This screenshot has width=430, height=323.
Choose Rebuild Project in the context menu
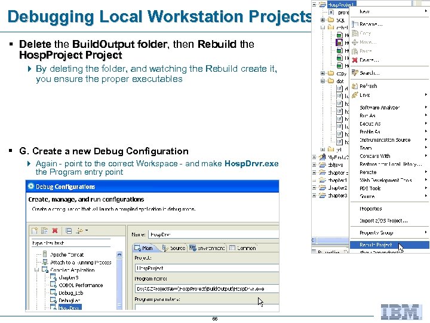pyautogui.click(x=389, y=245)
